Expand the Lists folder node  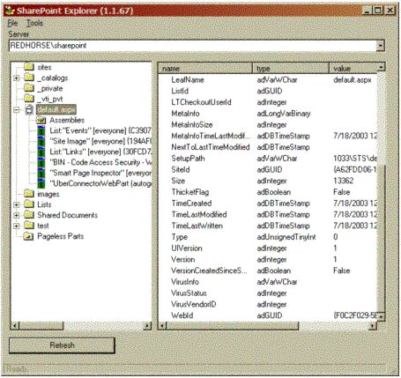(17, 204)
